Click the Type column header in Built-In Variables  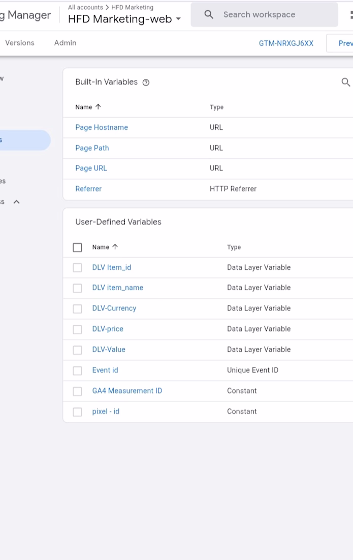pos(216,107)
